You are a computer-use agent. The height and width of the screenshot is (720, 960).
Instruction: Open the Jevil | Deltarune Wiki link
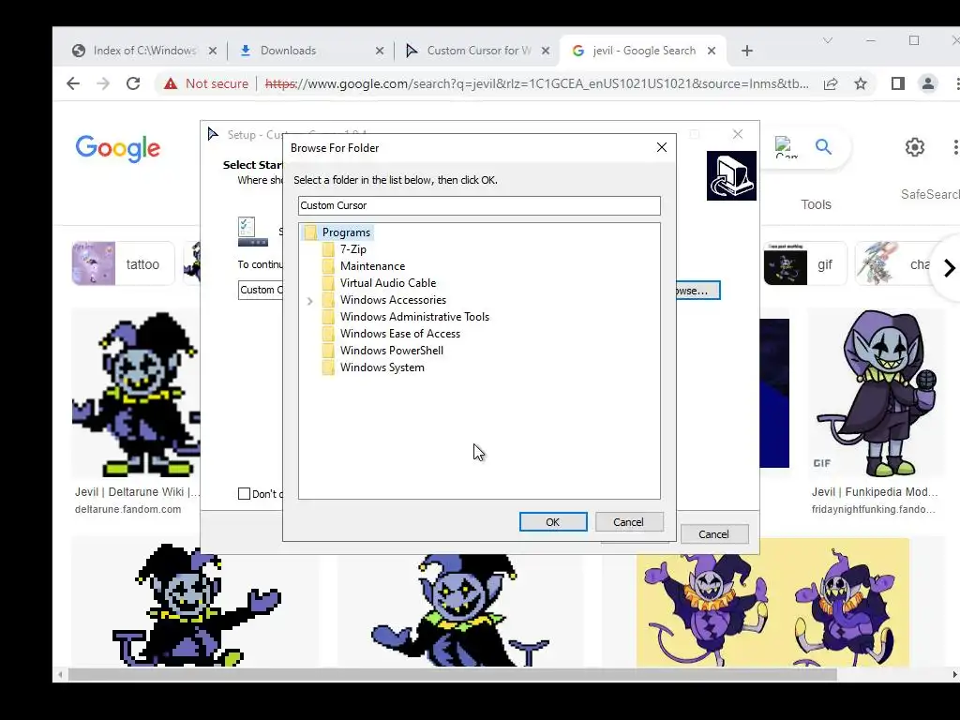[137, 491]
